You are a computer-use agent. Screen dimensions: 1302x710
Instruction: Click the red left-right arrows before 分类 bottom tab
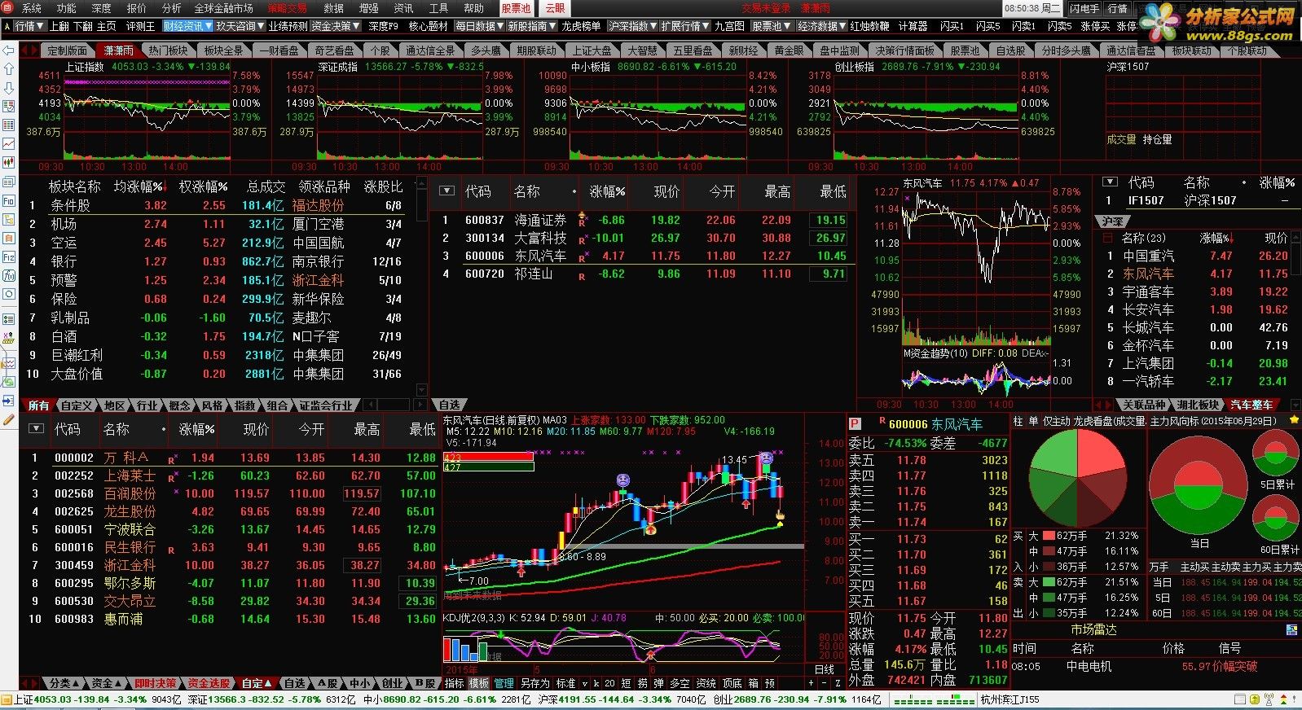[31, 683]
